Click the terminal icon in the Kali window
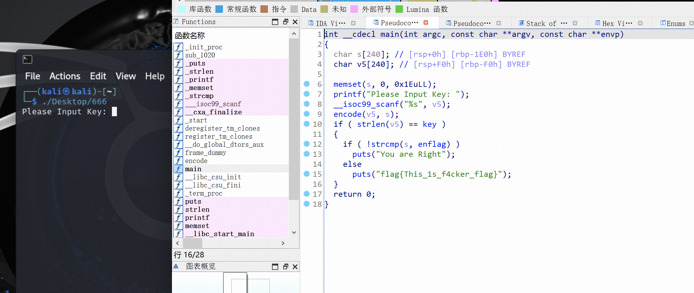Screen dimensions: 694x293 coord(28,59)
